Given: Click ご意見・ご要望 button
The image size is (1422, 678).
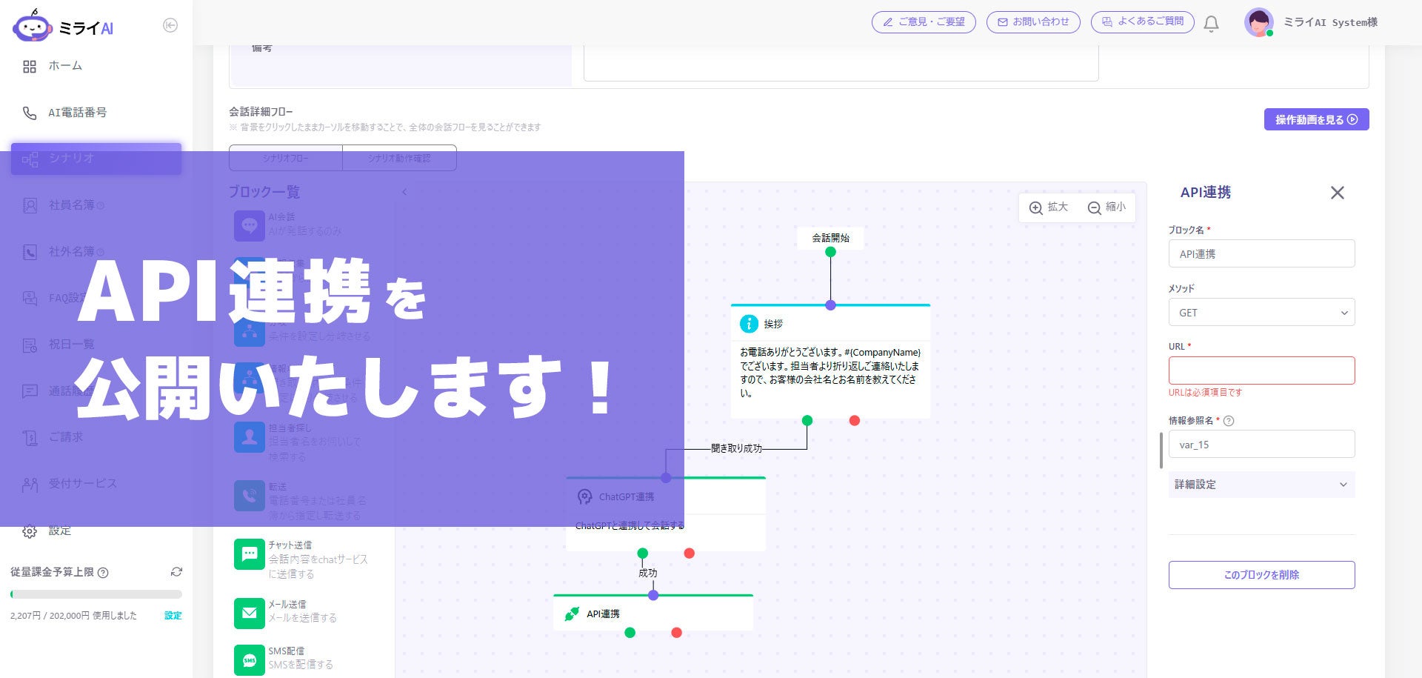Looking at the screenshot, I should pos(924,22).
